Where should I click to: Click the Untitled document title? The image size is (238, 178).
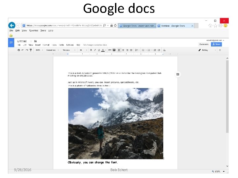click(22, 41)
